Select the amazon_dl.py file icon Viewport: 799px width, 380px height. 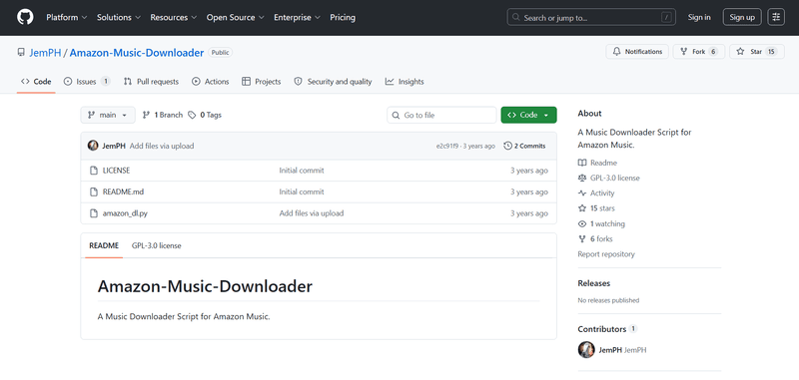(94, 213)
